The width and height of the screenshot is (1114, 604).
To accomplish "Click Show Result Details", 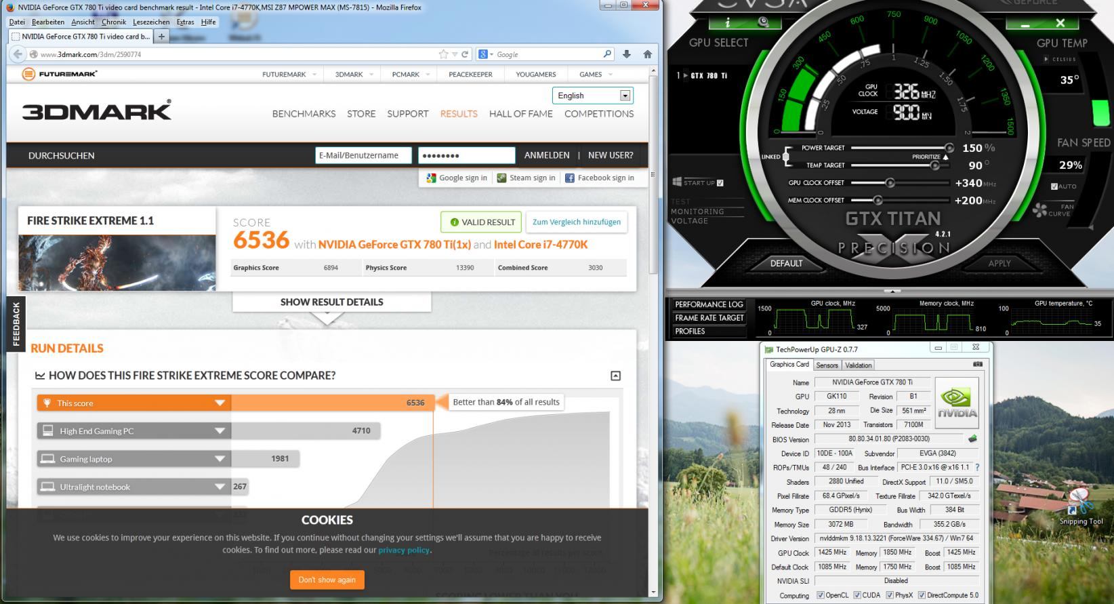I will 332,302.
